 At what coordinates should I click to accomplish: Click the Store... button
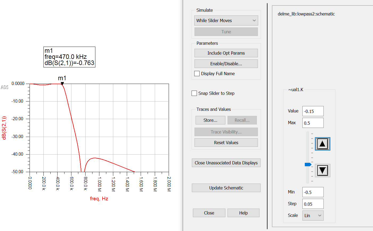tap(210, 120)
